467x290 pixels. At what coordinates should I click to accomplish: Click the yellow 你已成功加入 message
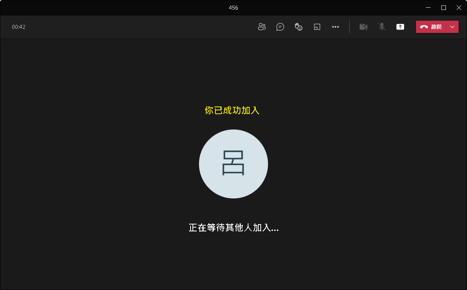(232, 111)
